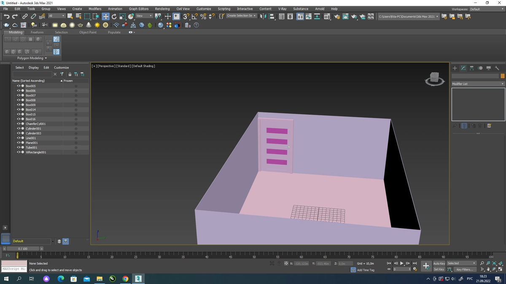Open the Graph Editors menu
This screenshot has height=284, width=506.
(139, 9)
